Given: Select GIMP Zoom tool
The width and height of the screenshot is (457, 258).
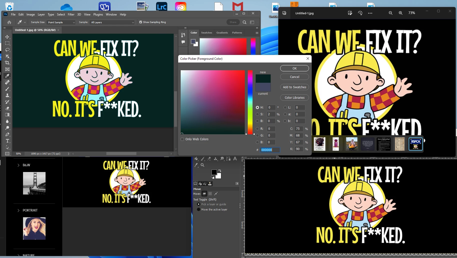Looking at the screenshot, I should click(202, 165).
